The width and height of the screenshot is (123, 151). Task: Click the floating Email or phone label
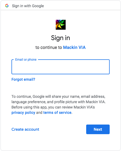point(26,60)
